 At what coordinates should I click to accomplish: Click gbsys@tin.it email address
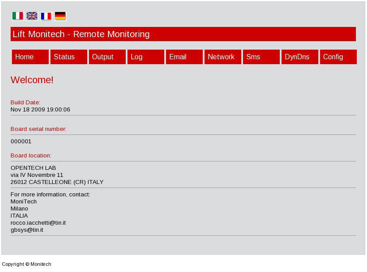pos(27,230)
